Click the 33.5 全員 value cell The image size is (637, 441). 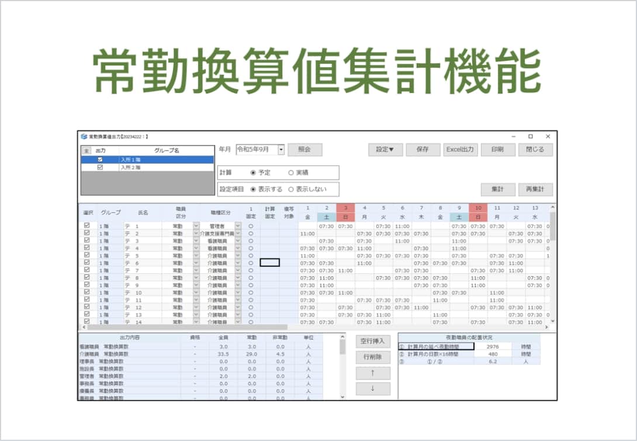[223, 354]
